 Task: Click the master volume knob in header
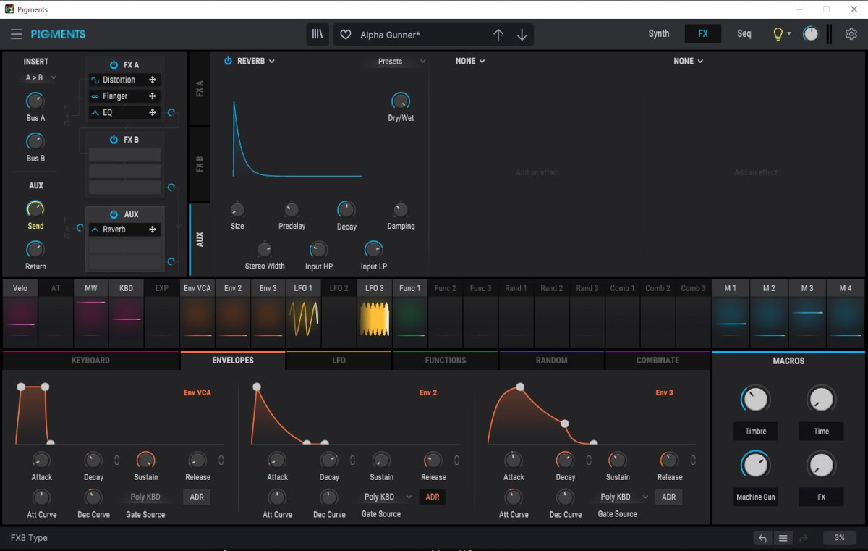pyautogui.click(x=811, y=34)
